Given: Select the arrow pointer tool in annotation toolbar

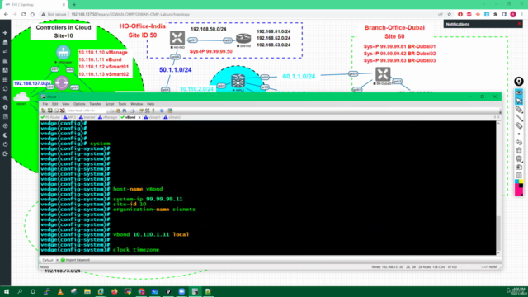Looking at the screenshot, I should click(519, 101).
